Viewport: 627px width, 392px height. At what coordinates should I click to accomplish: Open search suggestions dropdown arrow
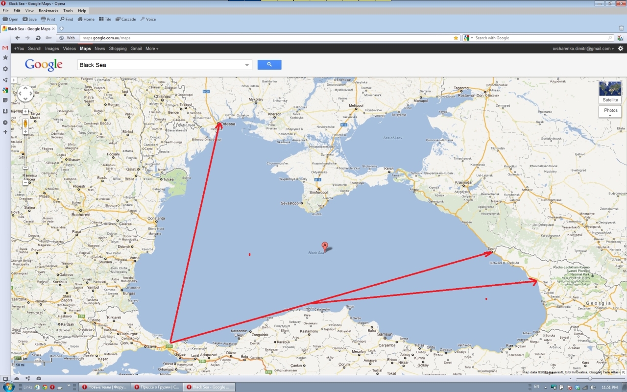247,65
